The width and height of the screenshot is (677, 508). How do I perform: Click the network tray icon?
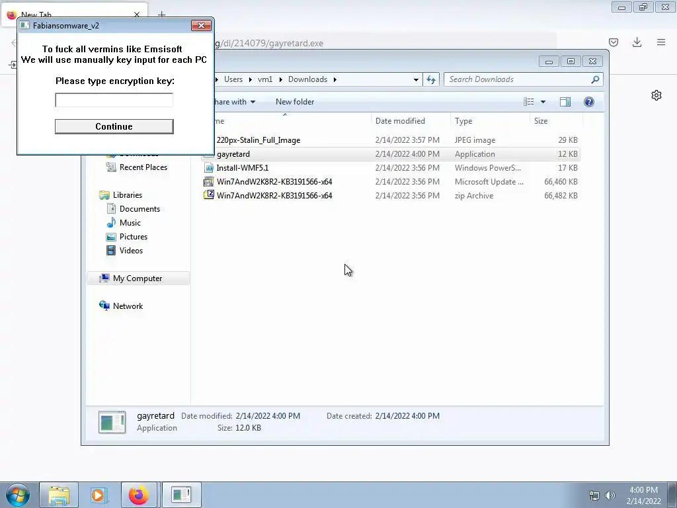point(594,495)
